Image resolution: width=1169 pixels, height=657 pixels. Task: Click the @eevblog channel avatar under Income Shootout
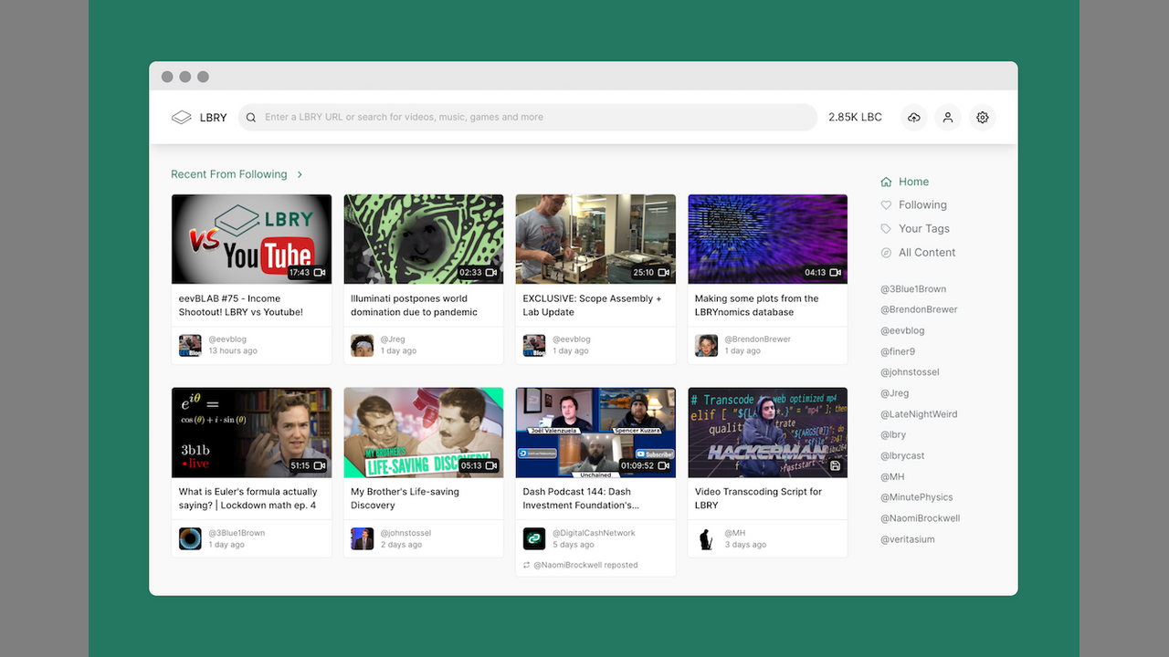pyautogui.click(x=190, y=345)
